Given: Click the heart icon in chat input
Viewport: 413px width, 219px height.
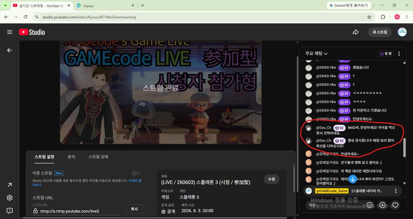Looking at the screenshot, I should [x=395, y=205].
